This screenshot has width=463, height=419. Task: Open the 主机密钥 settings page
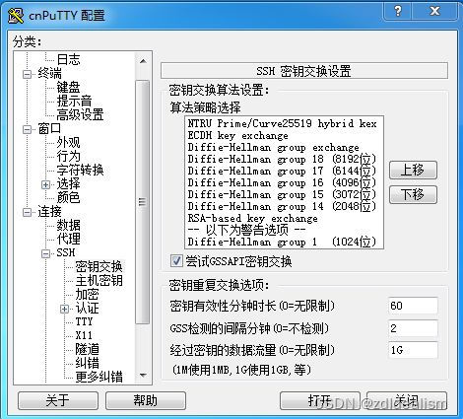[99, 280]
